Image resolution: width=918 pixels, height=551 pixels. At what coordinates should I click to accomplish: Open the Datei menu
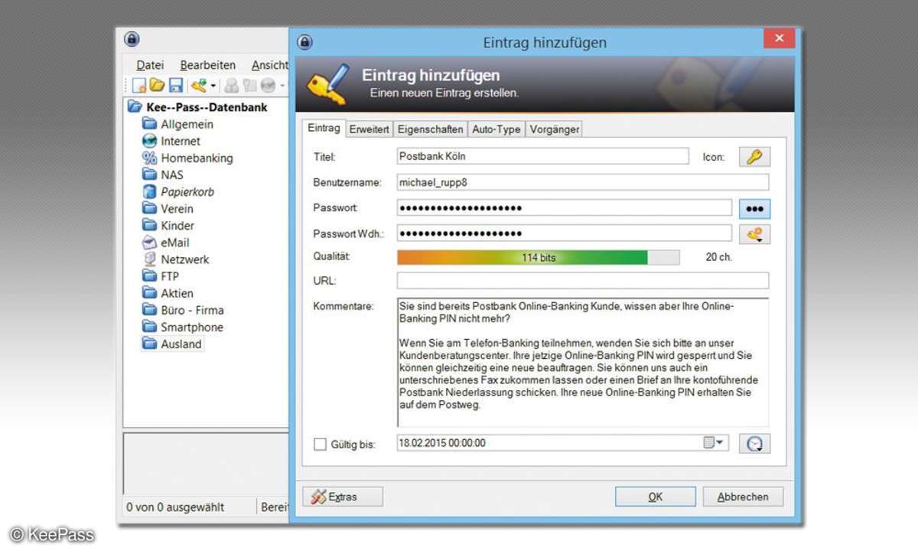(149, 65)
